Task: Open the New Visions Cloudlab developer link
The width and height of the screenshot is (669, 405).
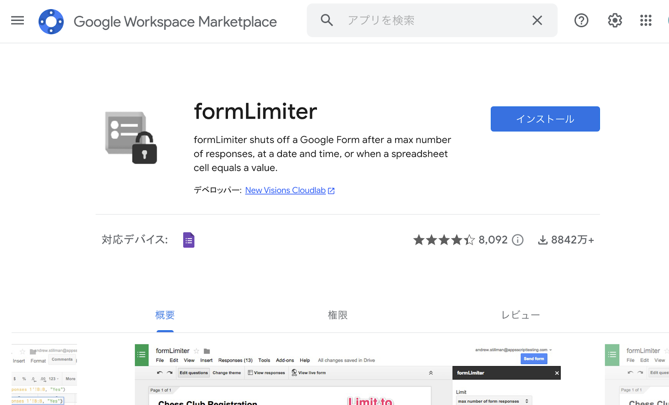Action: tap(285, 190)
